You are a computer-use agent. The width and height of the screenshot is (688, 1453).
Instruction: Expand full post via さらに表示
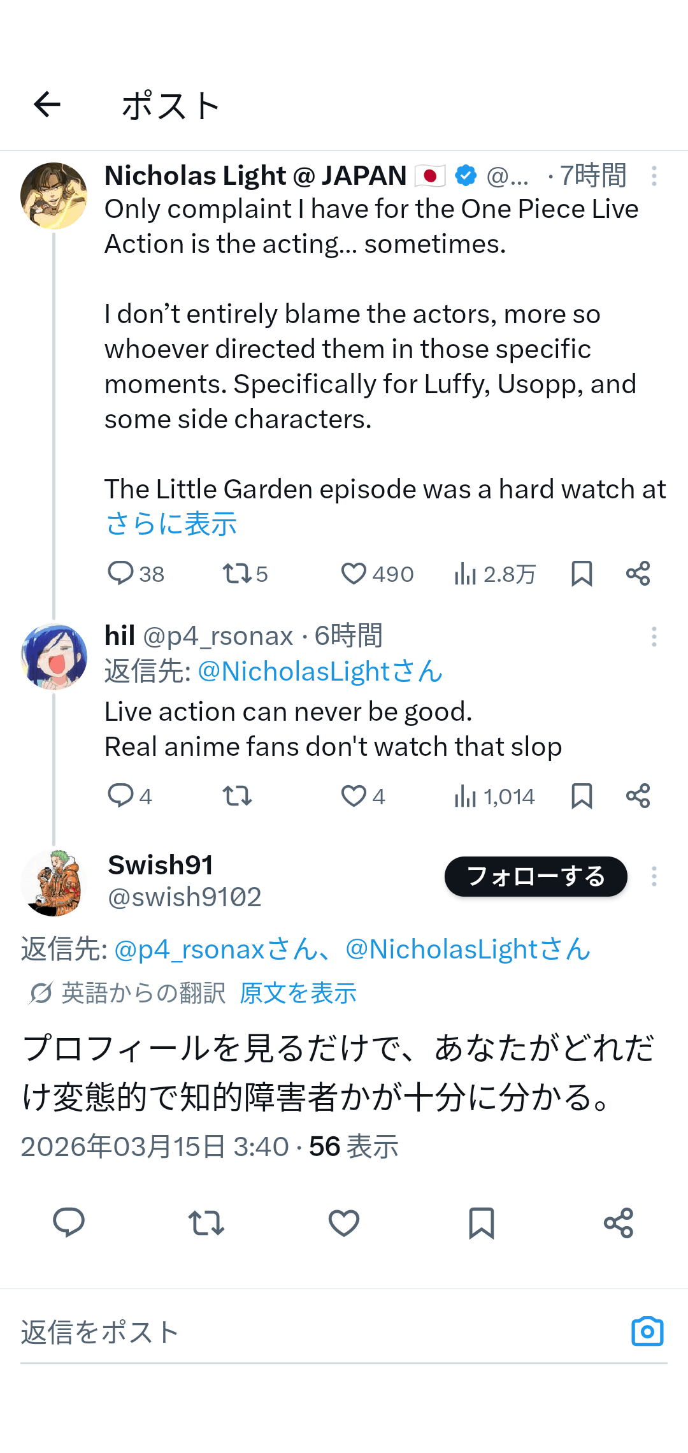[x=171, y=524]
